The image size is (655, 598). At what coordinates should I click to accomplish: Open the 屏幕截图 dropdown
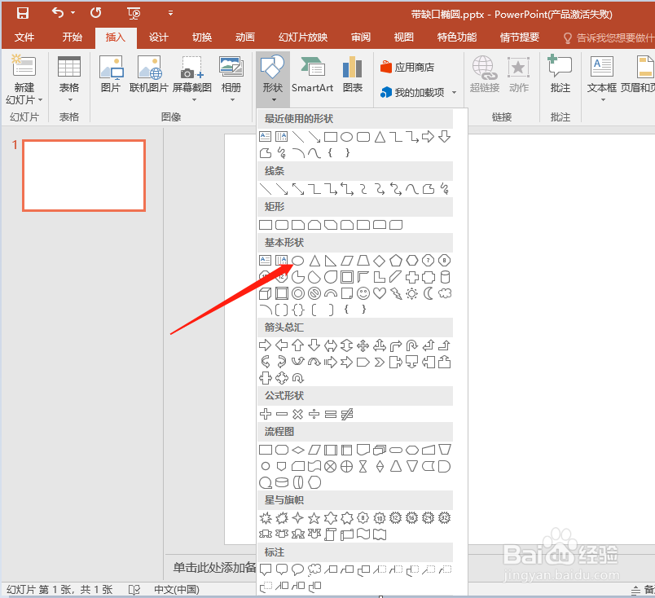[x=192, y=79]
